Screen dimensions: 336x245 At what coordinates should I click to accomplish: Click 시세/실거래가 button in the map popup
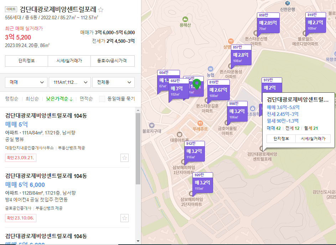[x=313, y=139]
